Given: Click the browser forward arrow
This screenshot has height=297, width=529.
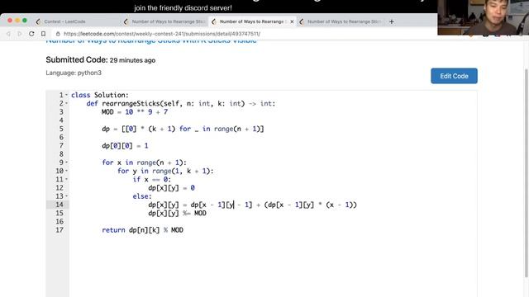Looking at the screenshot, I should click(20, 34).
